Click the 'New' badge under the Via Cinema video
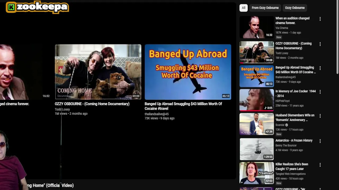The image size is (339, 190). (x=279, y=37)
